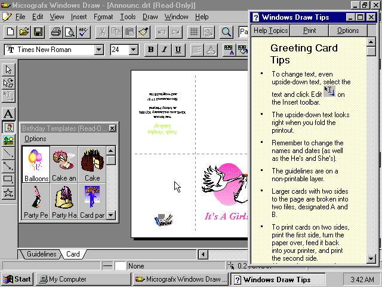382x287 pixels.
Task: Click the Format Painter brush icon
Action: coord(144,32)
